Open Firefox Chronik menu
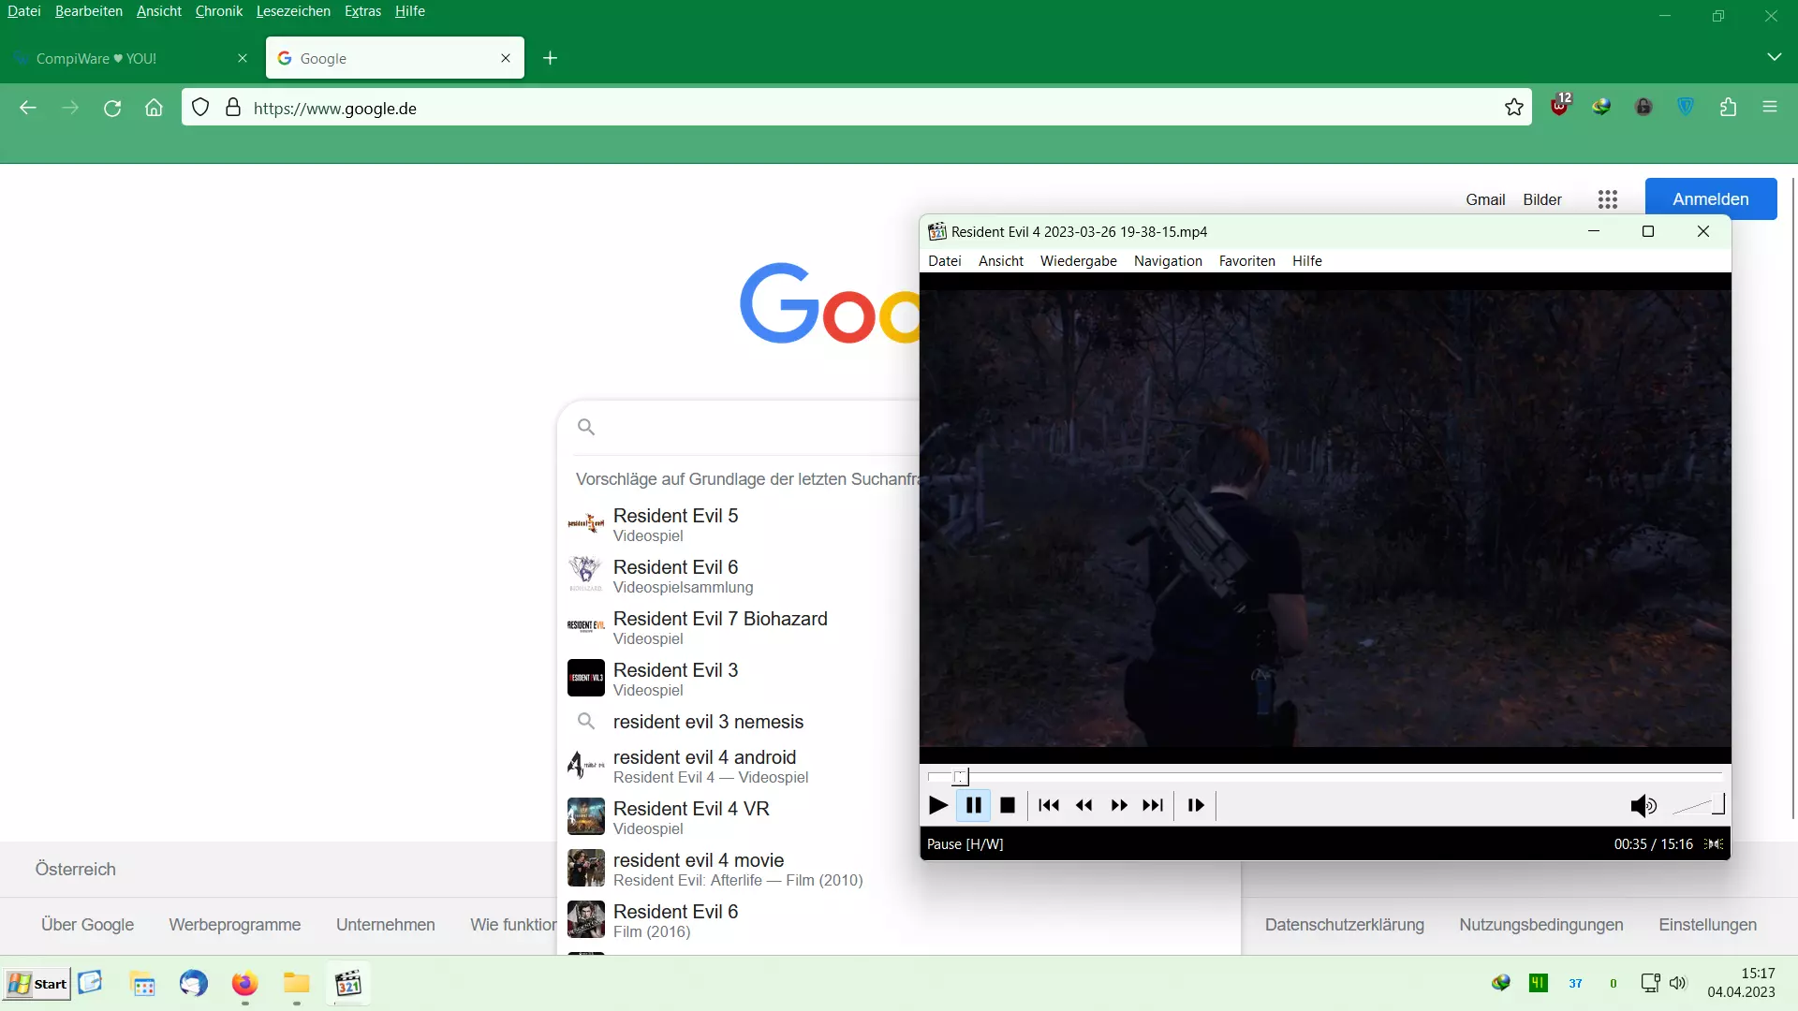1798x1011 pixels. coord(218,11)
